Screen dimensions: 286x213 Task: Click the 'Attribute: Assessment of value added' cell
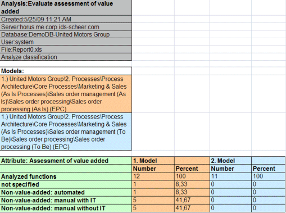click(66, 161)
